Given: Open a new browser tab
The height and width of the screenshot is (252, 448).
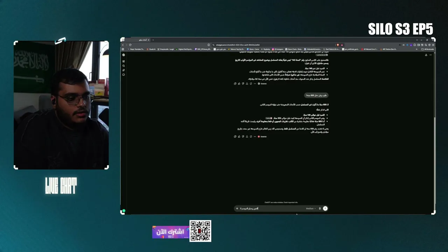Looking at the screenshot, I should 153,40.
